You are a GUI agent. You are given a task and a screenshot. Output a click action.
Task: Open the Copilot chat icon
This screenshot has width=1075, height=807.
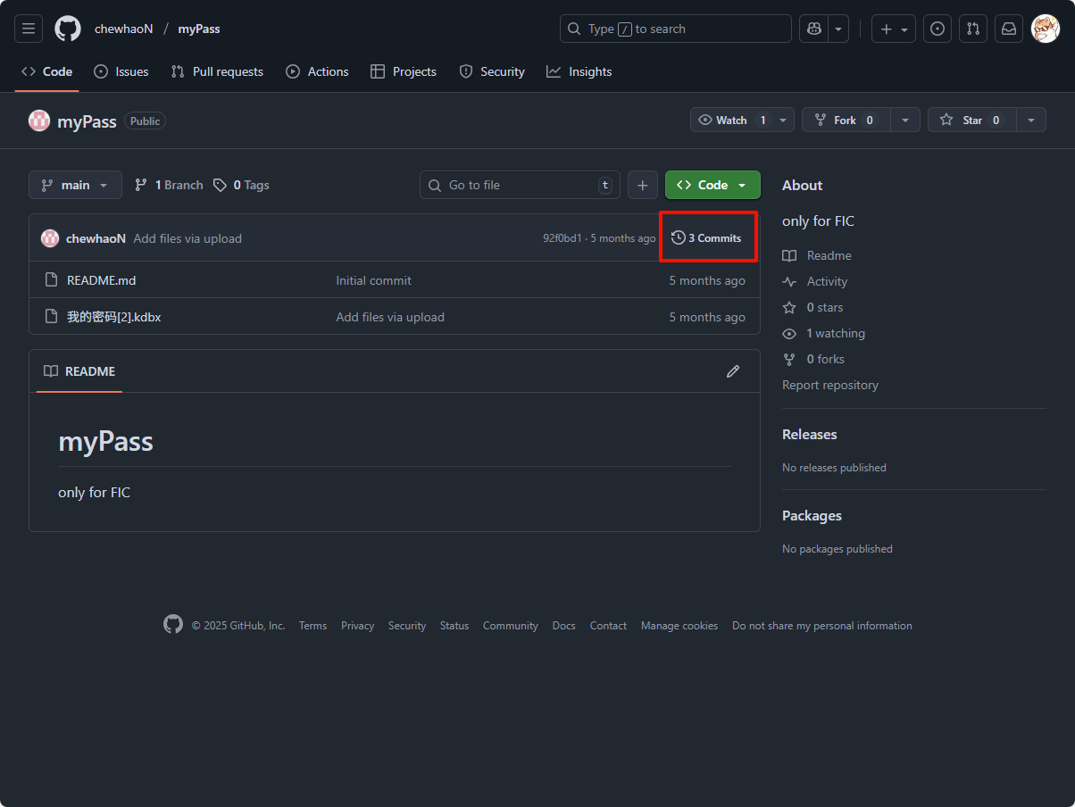point(813,29)
